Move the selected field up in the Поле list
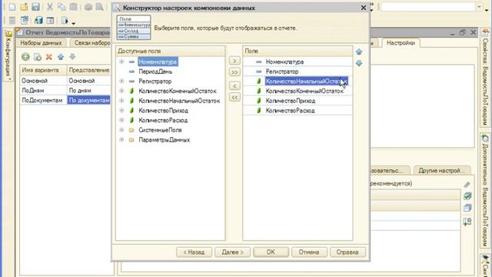 point(359,52)
